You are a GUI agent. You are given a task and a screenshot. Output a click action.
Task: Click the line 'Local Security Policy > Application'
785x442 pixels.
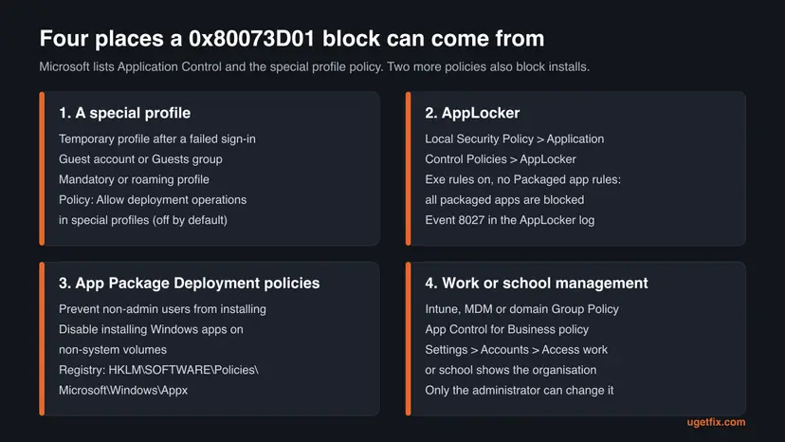click(x=515, y=138)
